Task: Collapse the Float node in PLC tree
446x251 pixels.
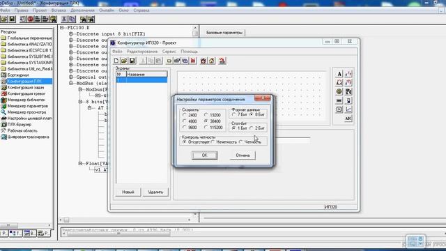Action: click(x=80, y=163)
